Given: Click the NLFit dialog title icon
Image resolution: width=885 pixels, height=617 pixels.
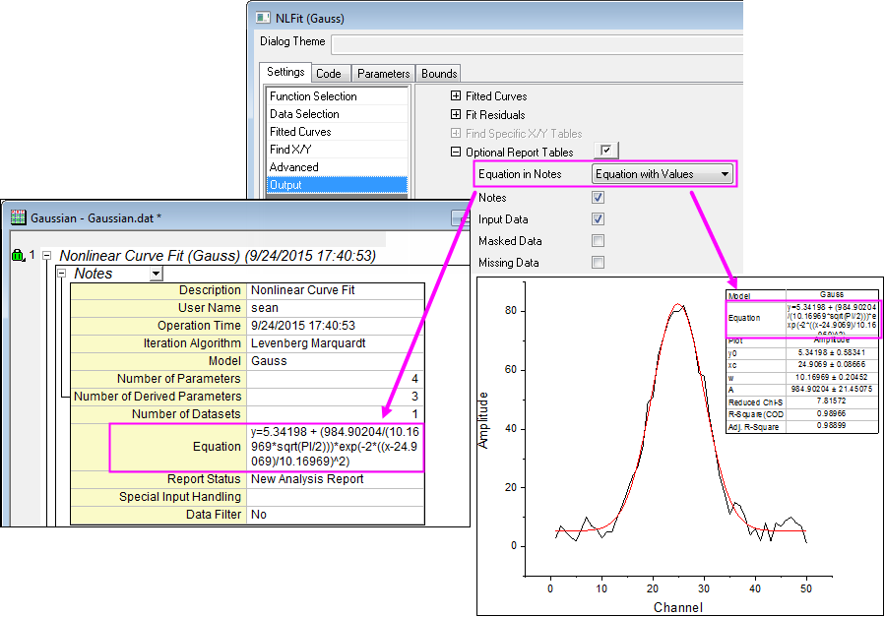Looking at the screenshot, I should point(263,18).
